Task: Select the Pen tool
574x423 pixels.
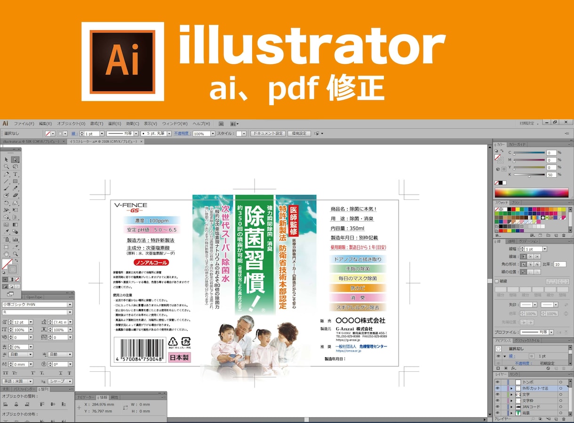Action: click(6, 174)
